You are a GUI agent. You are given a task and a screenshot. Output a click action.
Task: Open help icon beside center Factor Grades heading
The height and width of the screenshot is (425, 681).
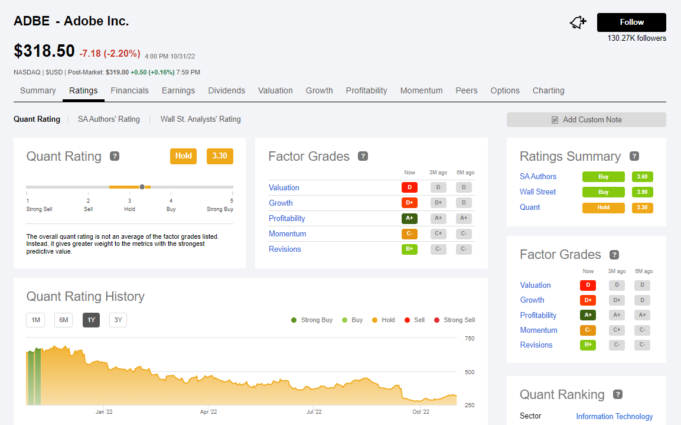click(363, 156)
